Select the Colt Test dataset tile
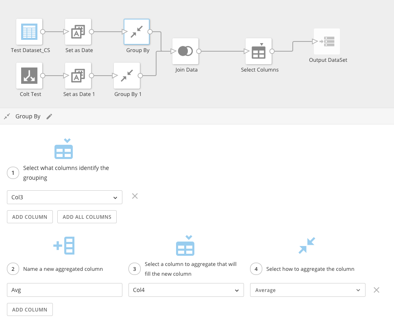This screenshot has height=318, width=394. [30, 76]
